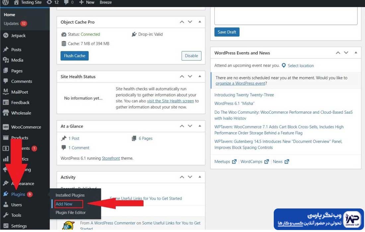This screenshot has width=365, height=232.
Task: Click the Select location link
Action: coord(301,66)
